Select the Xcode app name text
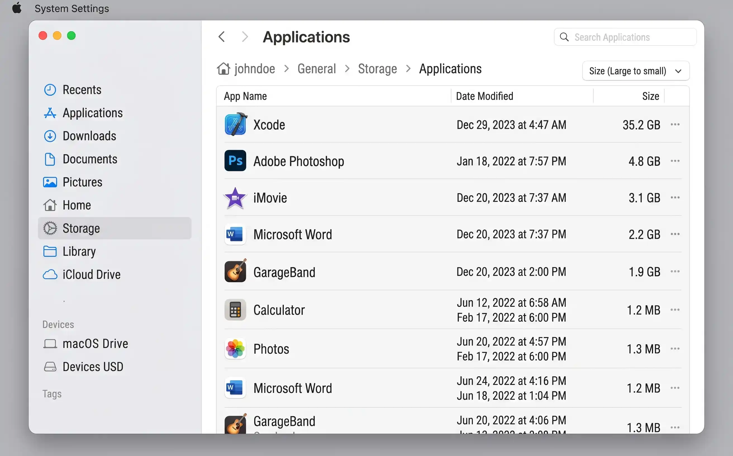Image resolution: width=733 pixels, height=456 pixels. coord(269,125)
